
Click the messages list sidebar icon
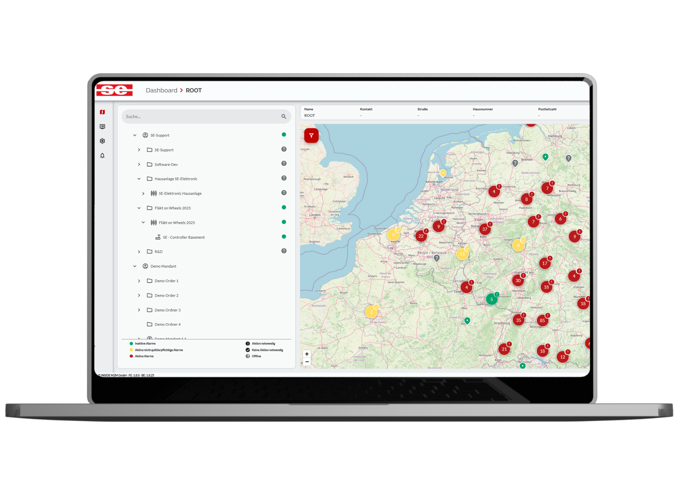(x=102, y=127)
